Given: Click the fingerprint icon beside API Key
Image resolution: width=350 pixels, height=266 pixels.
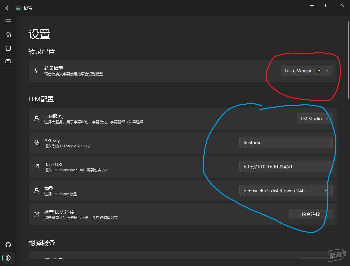Looking at the screenshot, I should pyautogui.click(x=36, y=143).
